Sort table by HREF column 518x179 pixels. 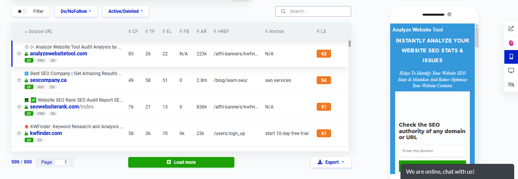(221, 31)
